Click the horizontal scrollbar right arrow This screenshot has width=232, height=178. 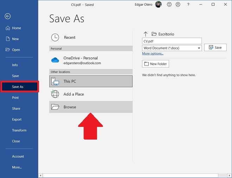(x=230, y=176)
